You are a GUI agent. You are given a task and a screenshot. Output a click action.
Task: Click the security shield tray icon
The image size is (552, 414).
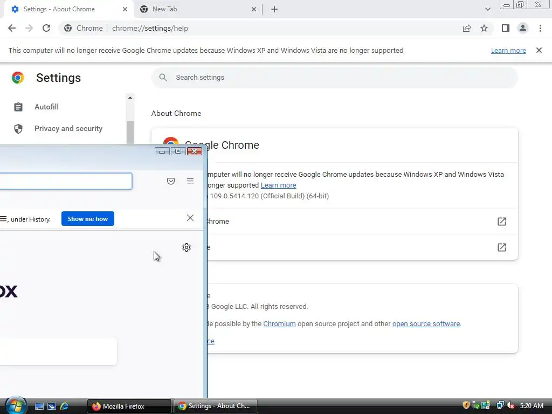(466, 405)
